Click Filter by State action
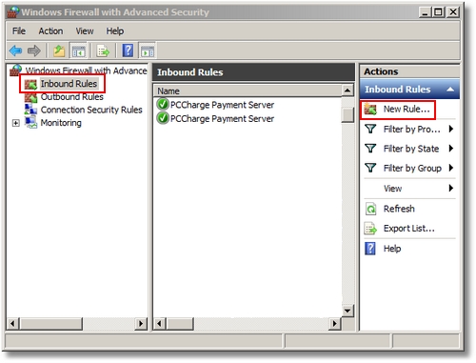Viewport: 476px width, 363px height. click(411, 149)
